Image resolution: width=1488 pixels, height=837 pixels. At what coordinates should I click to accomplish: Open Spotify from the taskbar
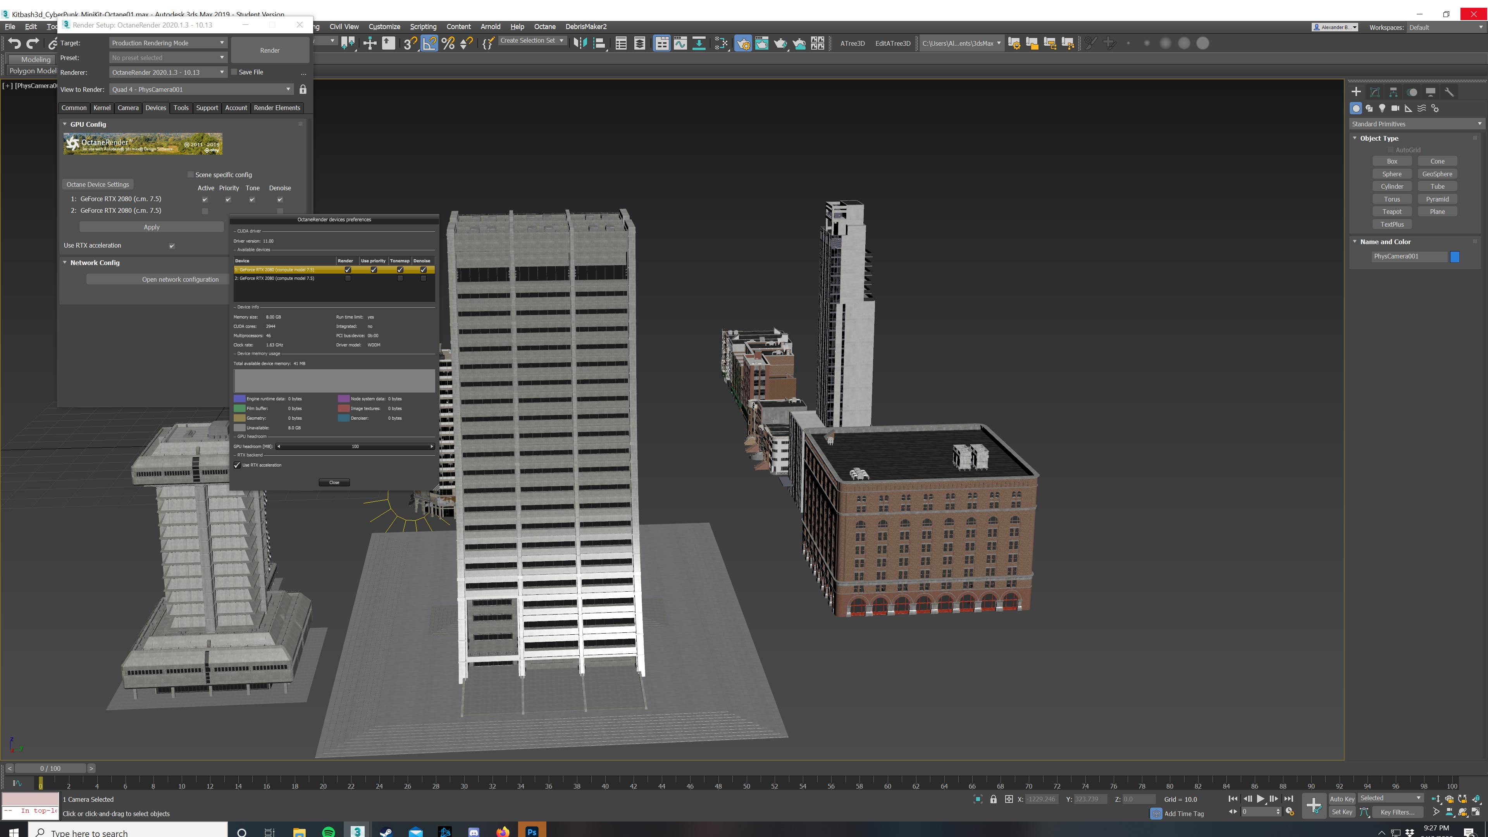pyautogui.click(x=328, y=832)
